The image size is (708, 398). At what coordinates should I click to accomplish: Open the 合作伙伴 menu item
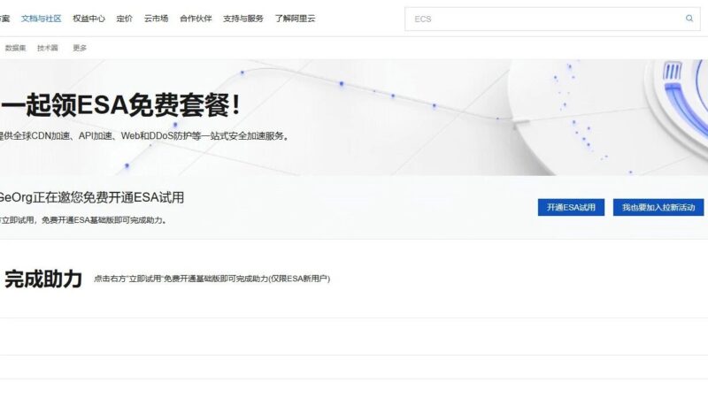[x=196, y=19]
